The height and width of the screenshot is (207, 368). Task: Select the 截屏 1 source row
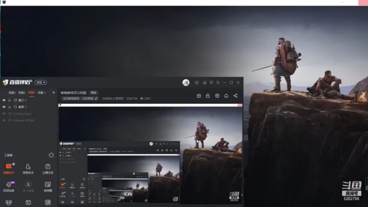pos(29,107)
